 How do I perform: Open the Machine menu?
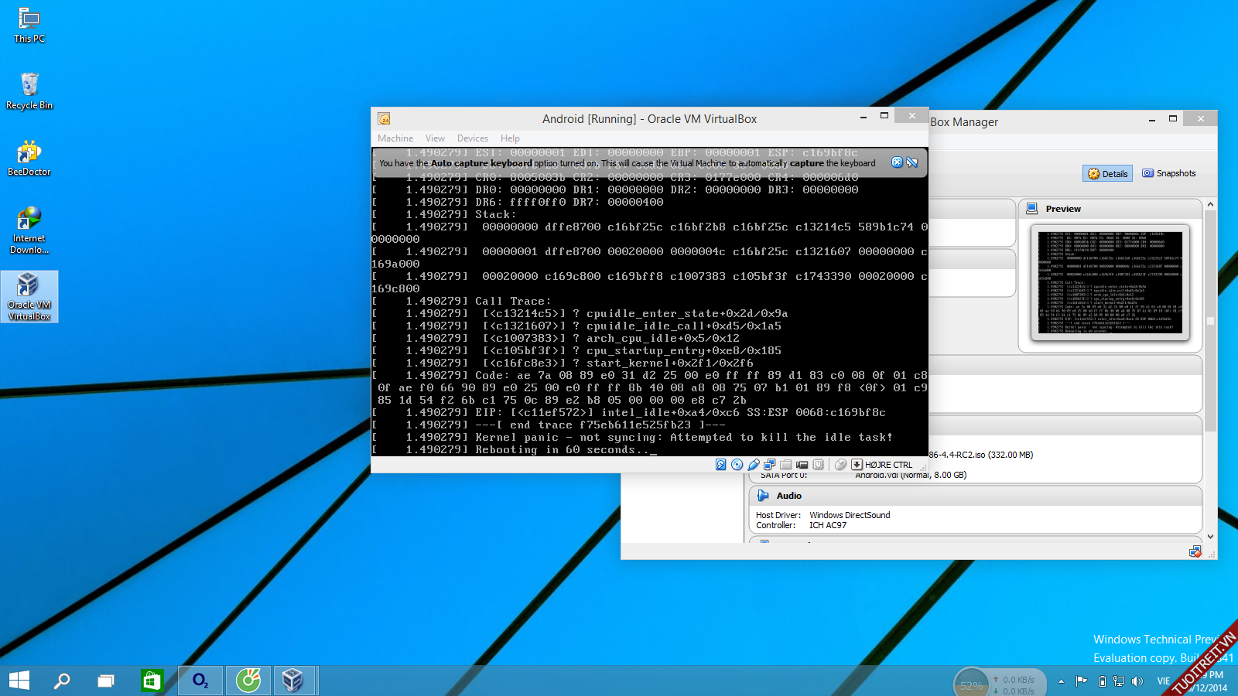point(395,138)
